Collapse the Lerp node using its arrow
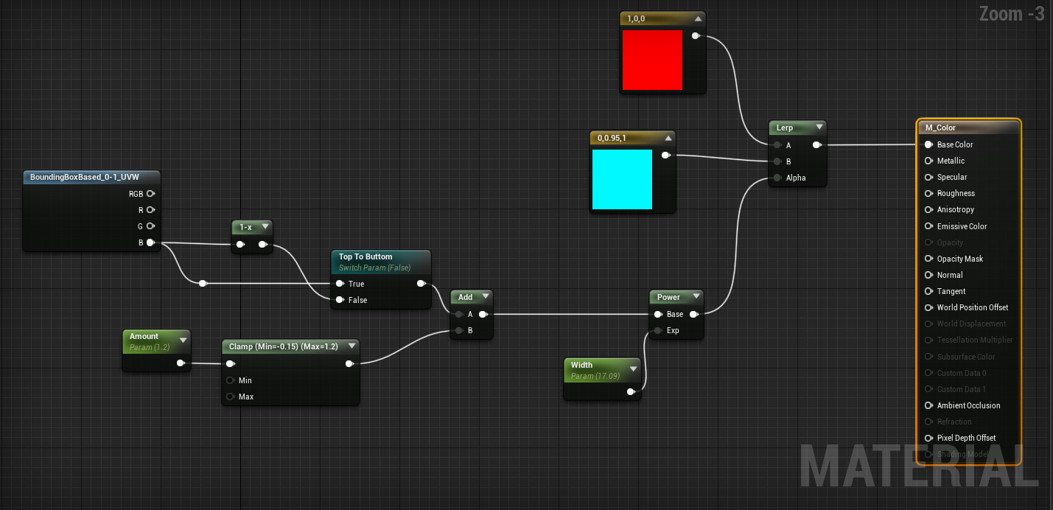The image size is (1053, 510). point(818,128)
